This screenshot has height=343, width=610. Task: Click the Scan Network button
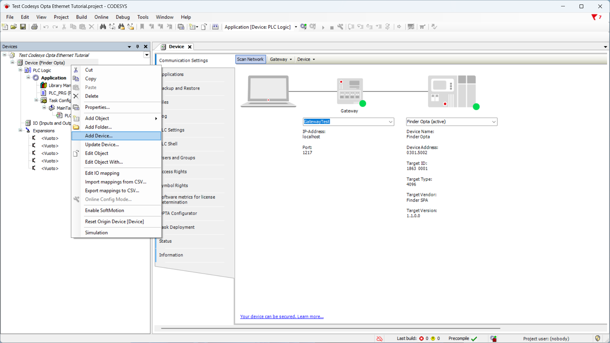(250, 59)
